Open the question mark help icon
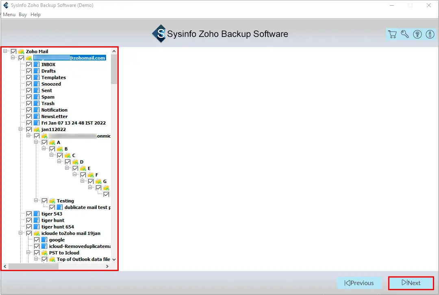The height and width of the screenshot is (295, 439). click(x=417, y=34)
